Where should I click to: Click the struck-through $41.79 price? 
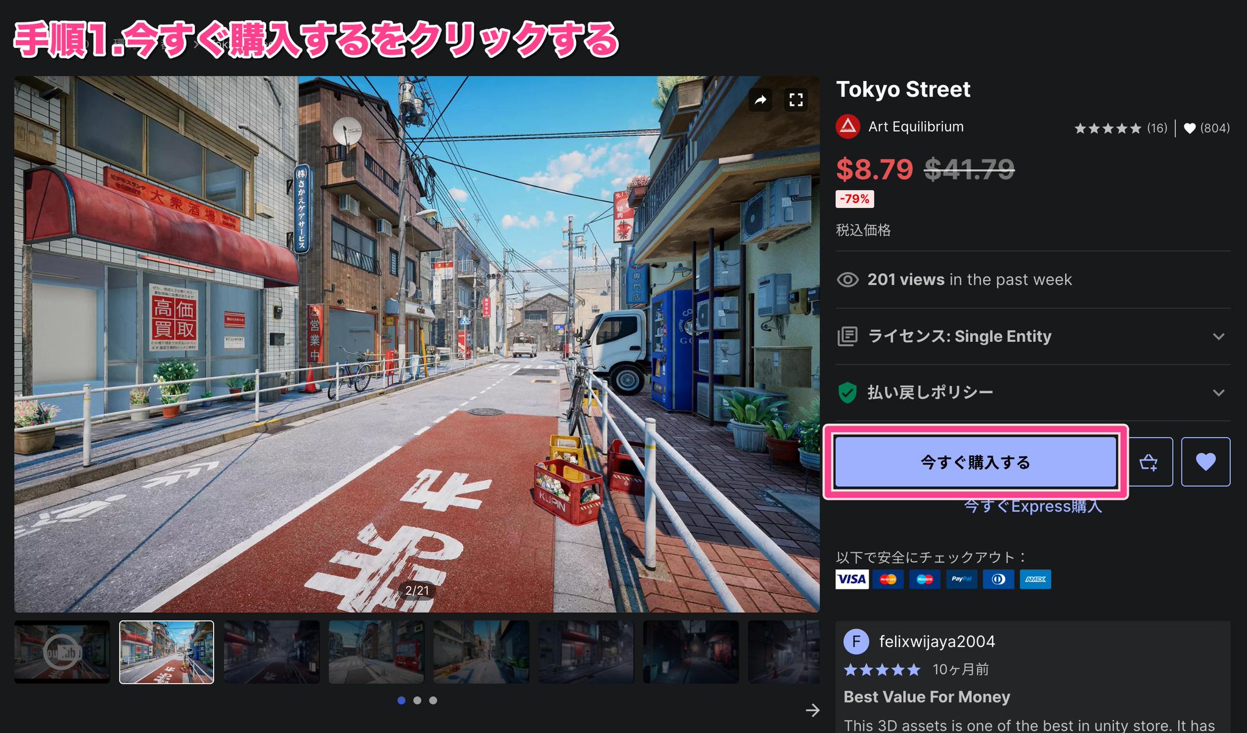click(969, 169)
